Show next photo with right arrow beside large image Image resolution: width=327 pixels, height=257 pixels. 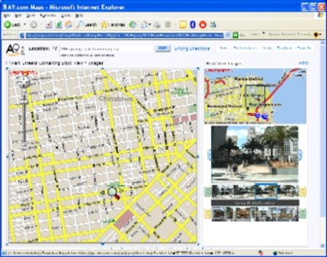coord(300,155)
